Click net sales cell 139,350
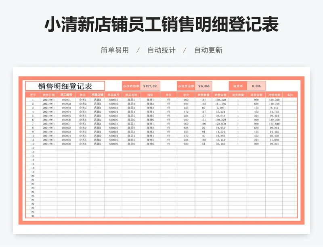Screen dimensions: 323x247 (x=274, y=120)
